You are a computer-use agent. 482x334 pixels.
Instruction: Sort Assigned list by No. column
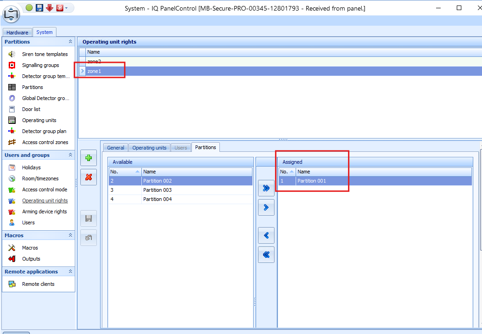pos(287,172)
